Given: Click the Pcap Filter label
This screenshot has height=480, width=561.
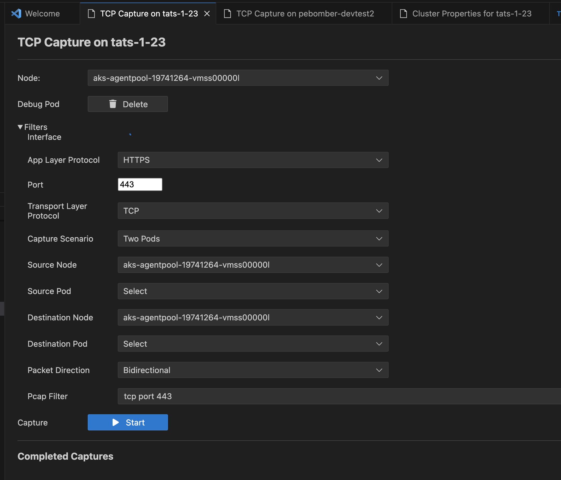Looking at the screenshot, I should coord(48,397).
